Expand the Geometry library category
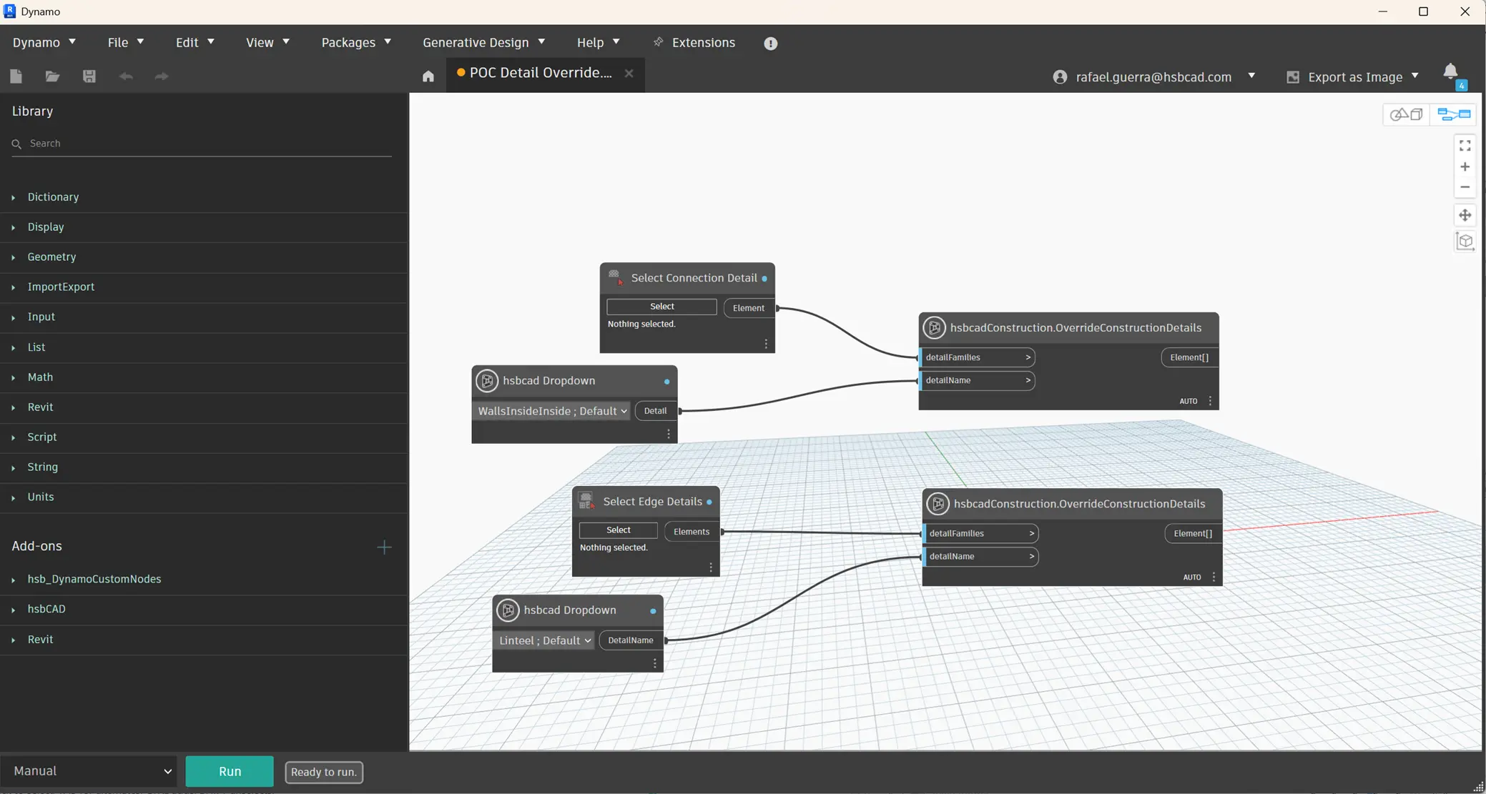This screenshot has width=1486, height=794. [x=51, y=257]
